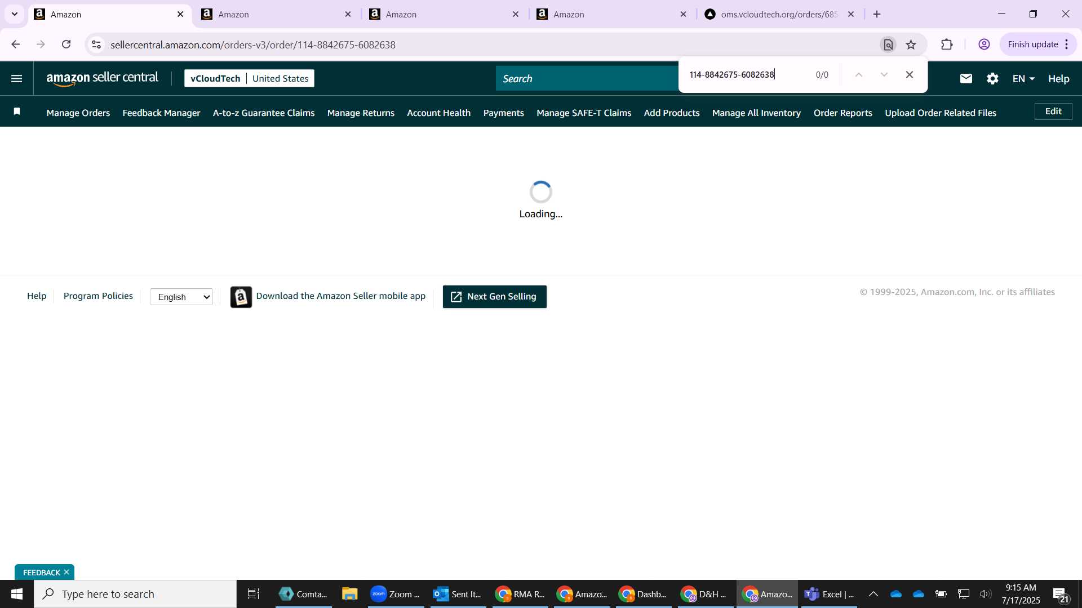The image size is (1082, 608).
Task: Open Feedback Manager menu item
Action: click(161, 113)
